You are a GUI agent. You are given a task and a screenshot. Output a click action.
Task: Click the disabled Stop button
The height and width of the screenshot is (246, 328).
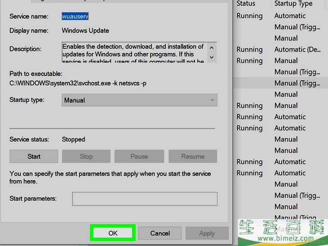86,156
